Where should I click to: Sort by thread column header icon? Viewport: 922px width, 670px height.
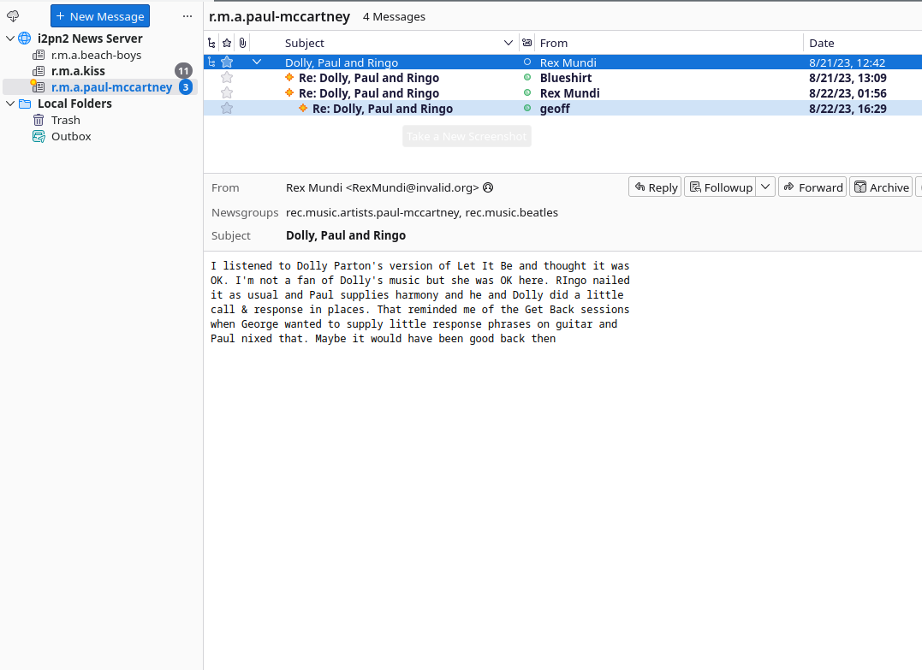point(211,43)
